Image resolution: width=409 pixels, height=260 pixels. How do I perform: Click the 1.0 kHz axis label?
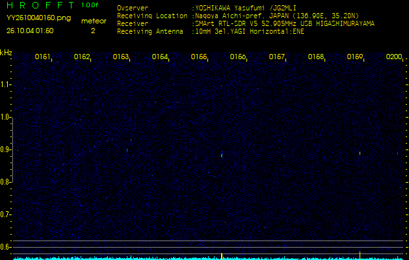click(5, 117)
